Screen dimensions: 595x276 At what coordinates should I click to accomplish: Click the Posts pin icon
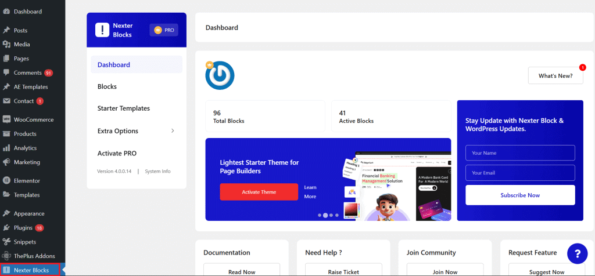[6, 30]
